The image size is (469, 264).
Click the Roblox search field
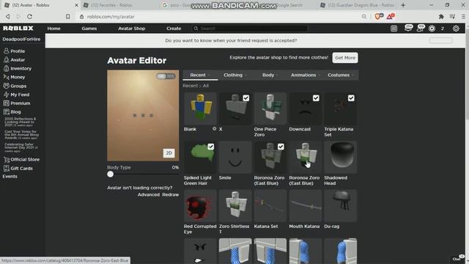(249, 29)
